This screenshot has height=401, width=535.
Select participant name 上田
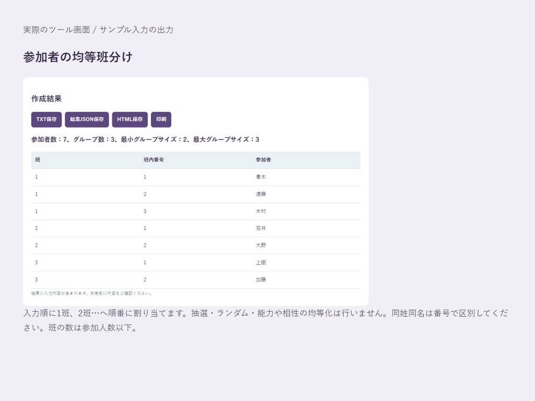point(261,263)
